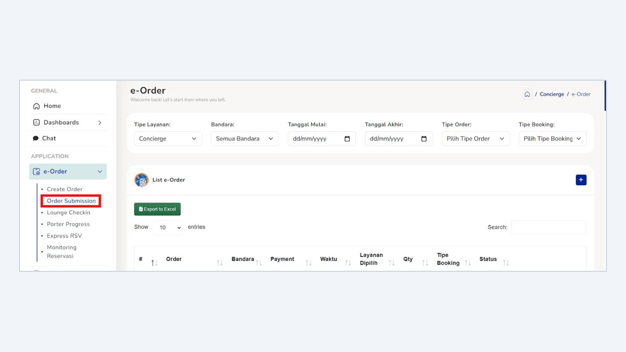Sort table by Waktu column arrows
The width and height of the screenshot is (626, 352).
348,263
